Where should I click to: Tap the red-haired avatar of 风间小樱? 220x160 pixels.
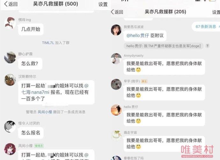pos(10,149)
